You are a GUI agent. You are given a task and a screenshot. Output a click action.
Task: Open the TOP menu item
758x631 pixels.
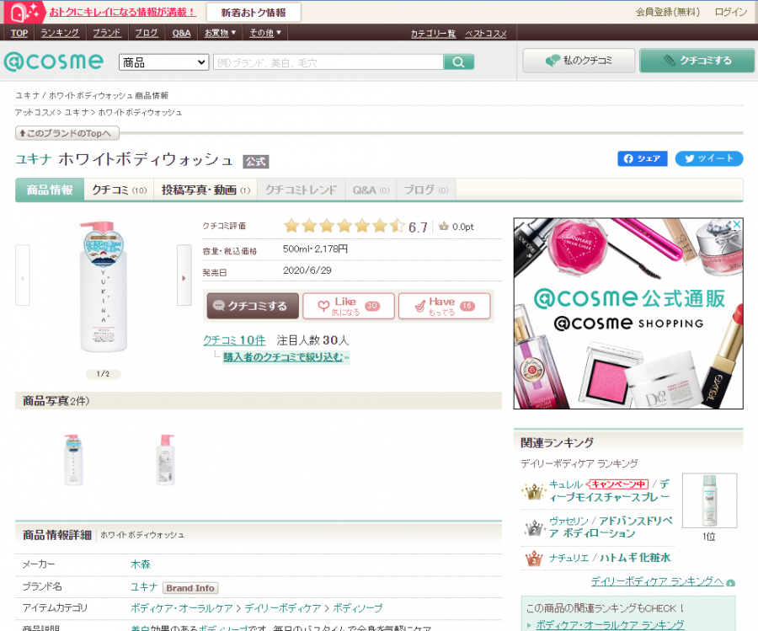19,33
